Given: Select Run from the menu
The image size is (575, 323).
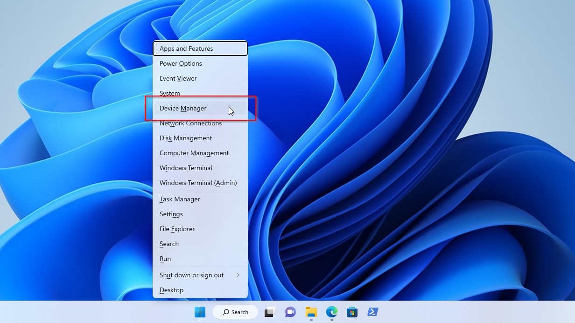Looking at the screenshot, I should [x=165, y=259].
